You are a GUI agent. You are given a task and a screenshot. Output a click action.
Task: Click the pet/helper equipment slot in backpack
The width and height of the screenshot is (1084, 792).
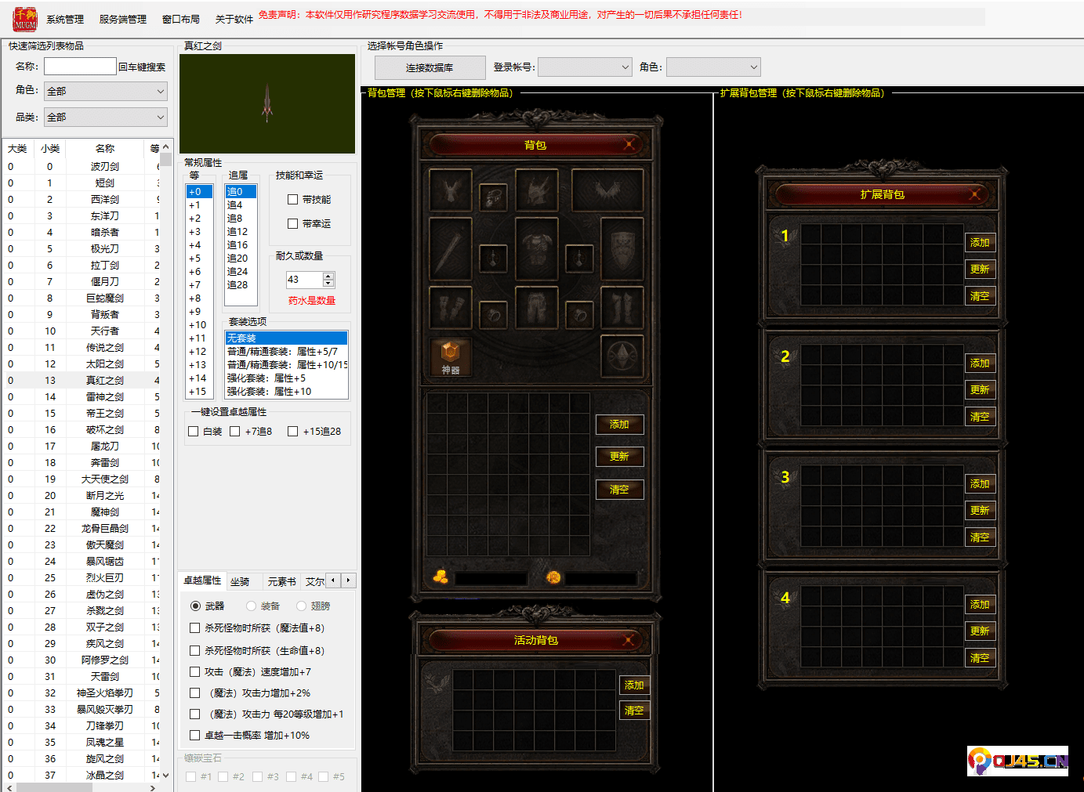(451, 190)
